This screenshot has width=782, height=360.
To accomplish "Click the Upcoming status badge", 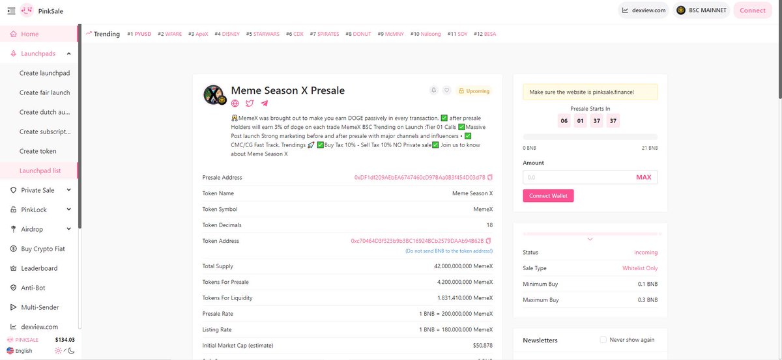I will click(x=474, y=91).
